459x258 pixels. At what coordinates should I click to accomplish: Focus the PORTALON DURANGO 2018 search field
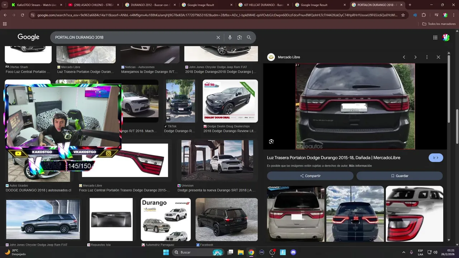(x=133, y=37)
